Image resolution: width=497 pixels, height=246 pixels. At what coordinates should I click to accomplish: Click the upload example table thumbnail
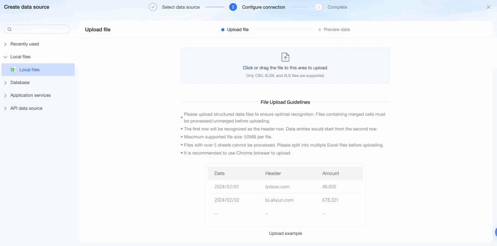[x=285, y=195]
